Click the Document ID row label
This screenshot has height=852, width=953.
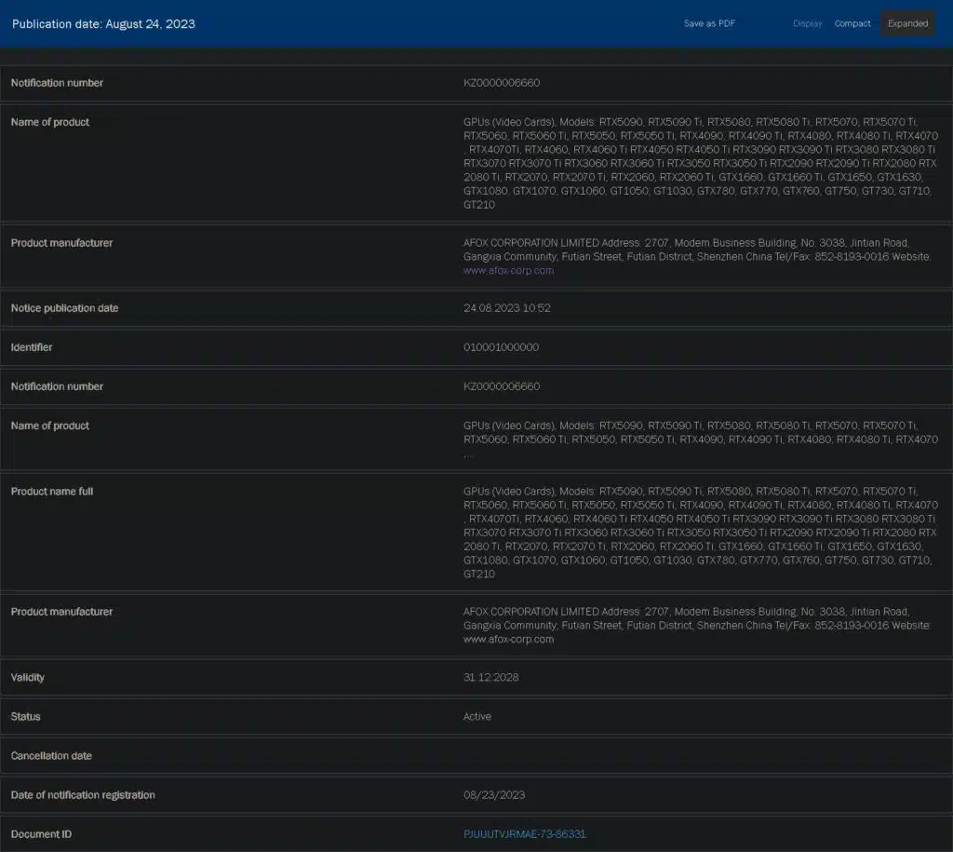(41, 834)
